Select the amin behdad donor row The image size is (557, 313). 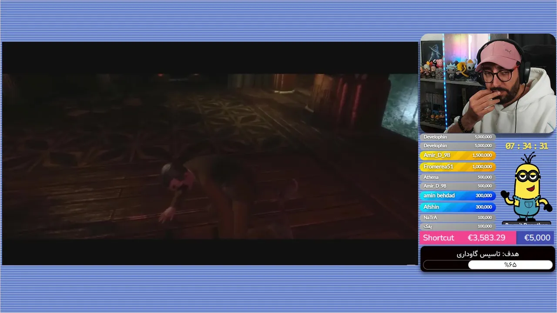pos(458,196)
